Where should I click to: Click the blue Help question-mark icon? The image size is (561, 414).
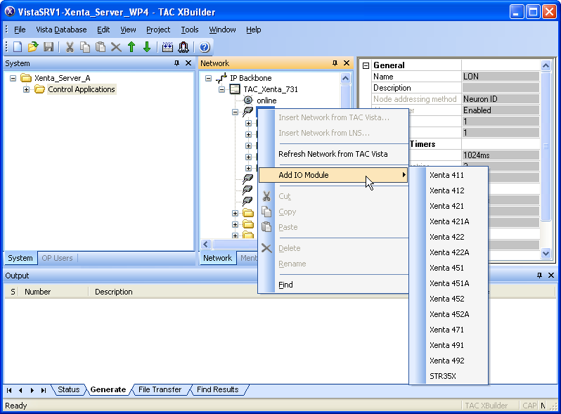[x=205, y=47]
